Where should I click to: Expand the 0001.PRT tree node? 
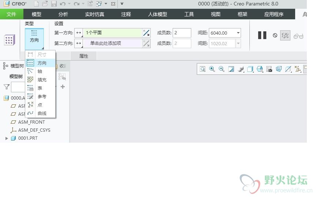pos(7,138)
